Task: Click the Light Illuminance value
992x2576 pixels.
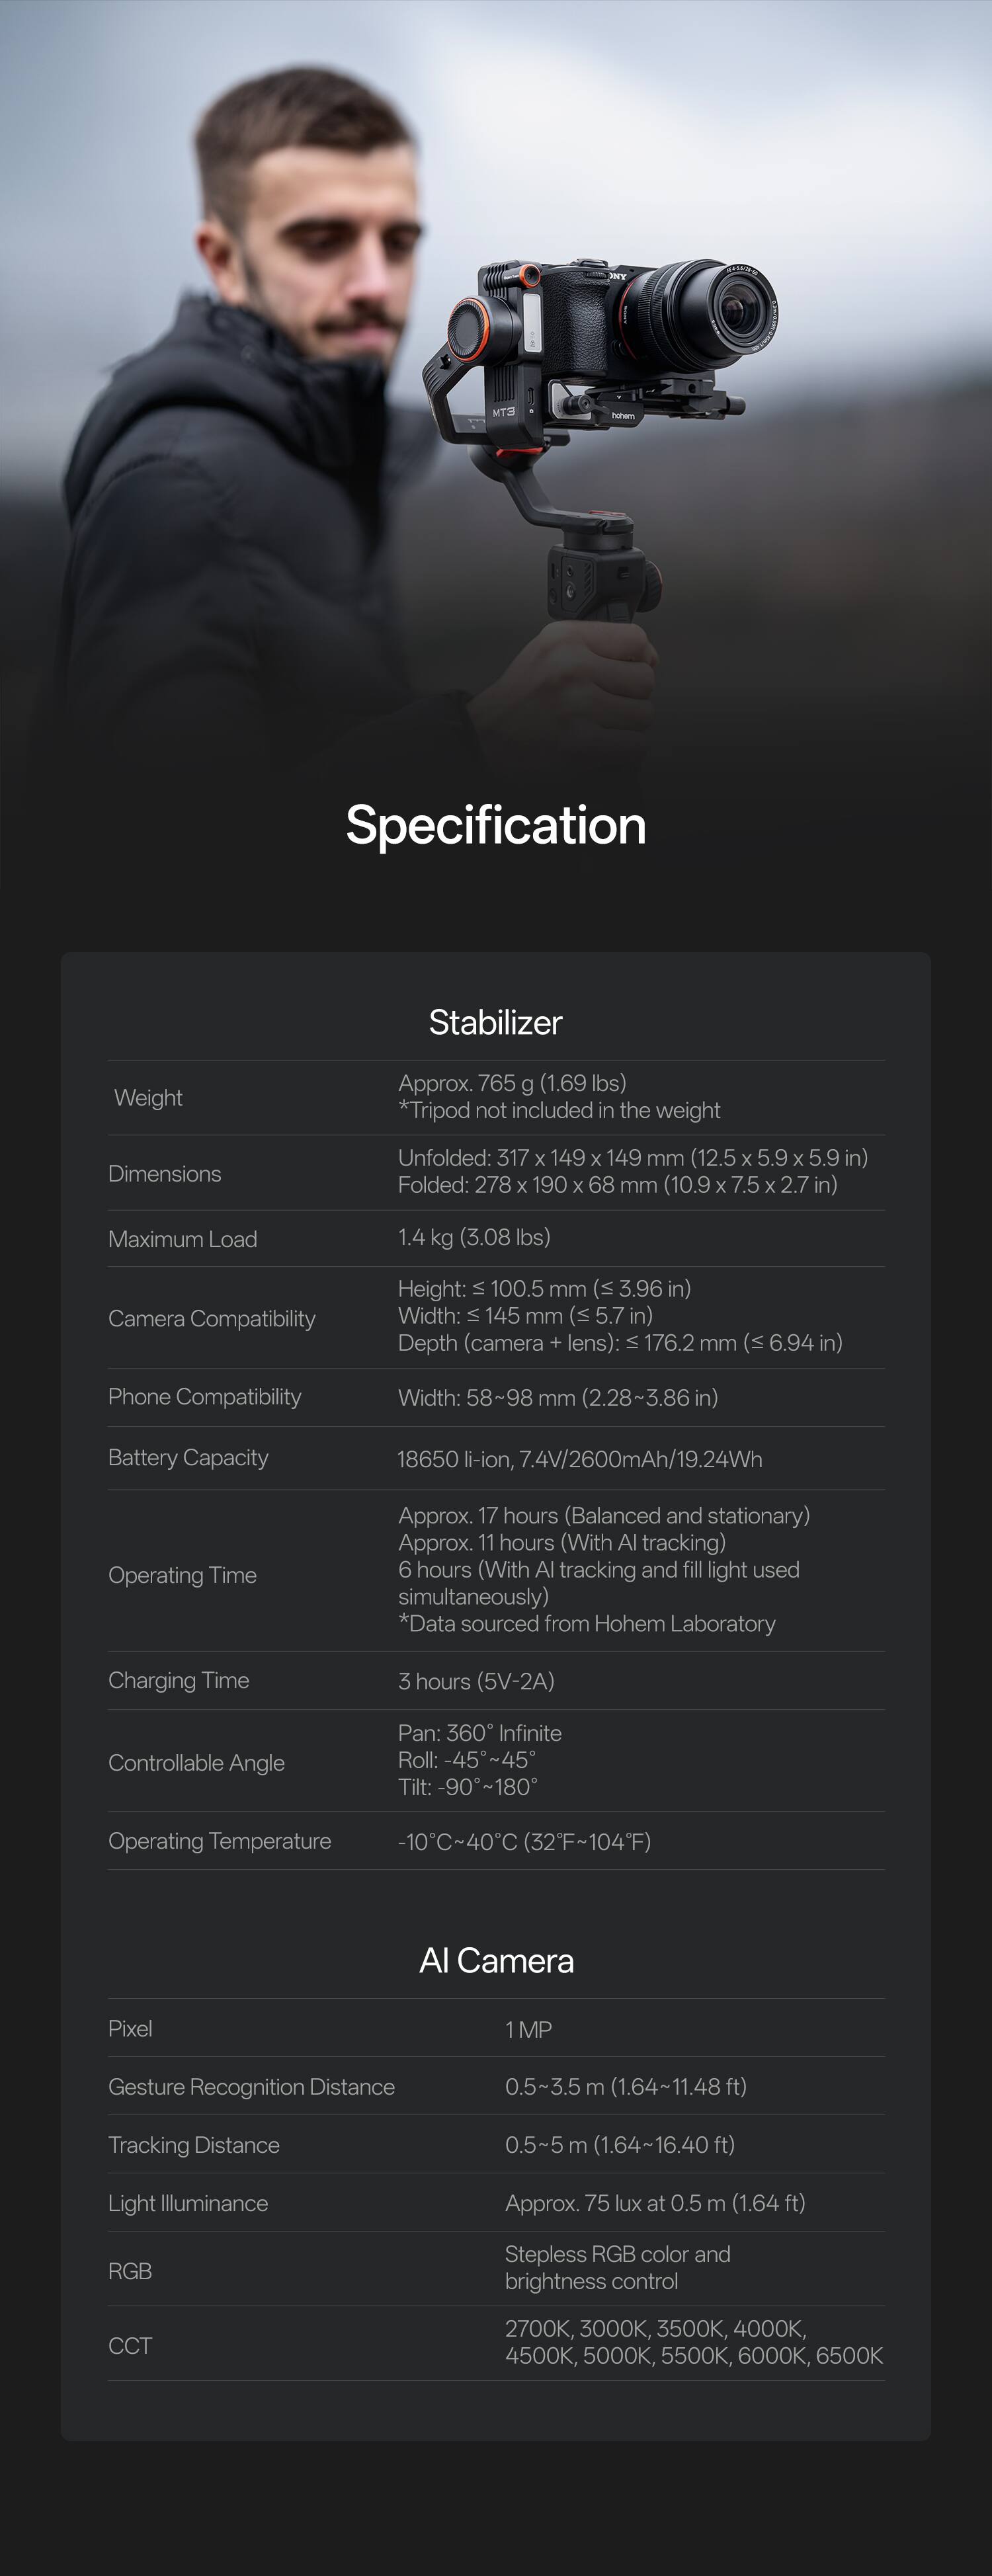Action: pyautogui.click(x=654, y=2203)
